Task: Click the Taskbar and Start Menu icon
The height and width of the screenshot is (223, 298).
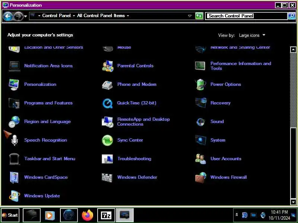Action: [x=14, y=159]
